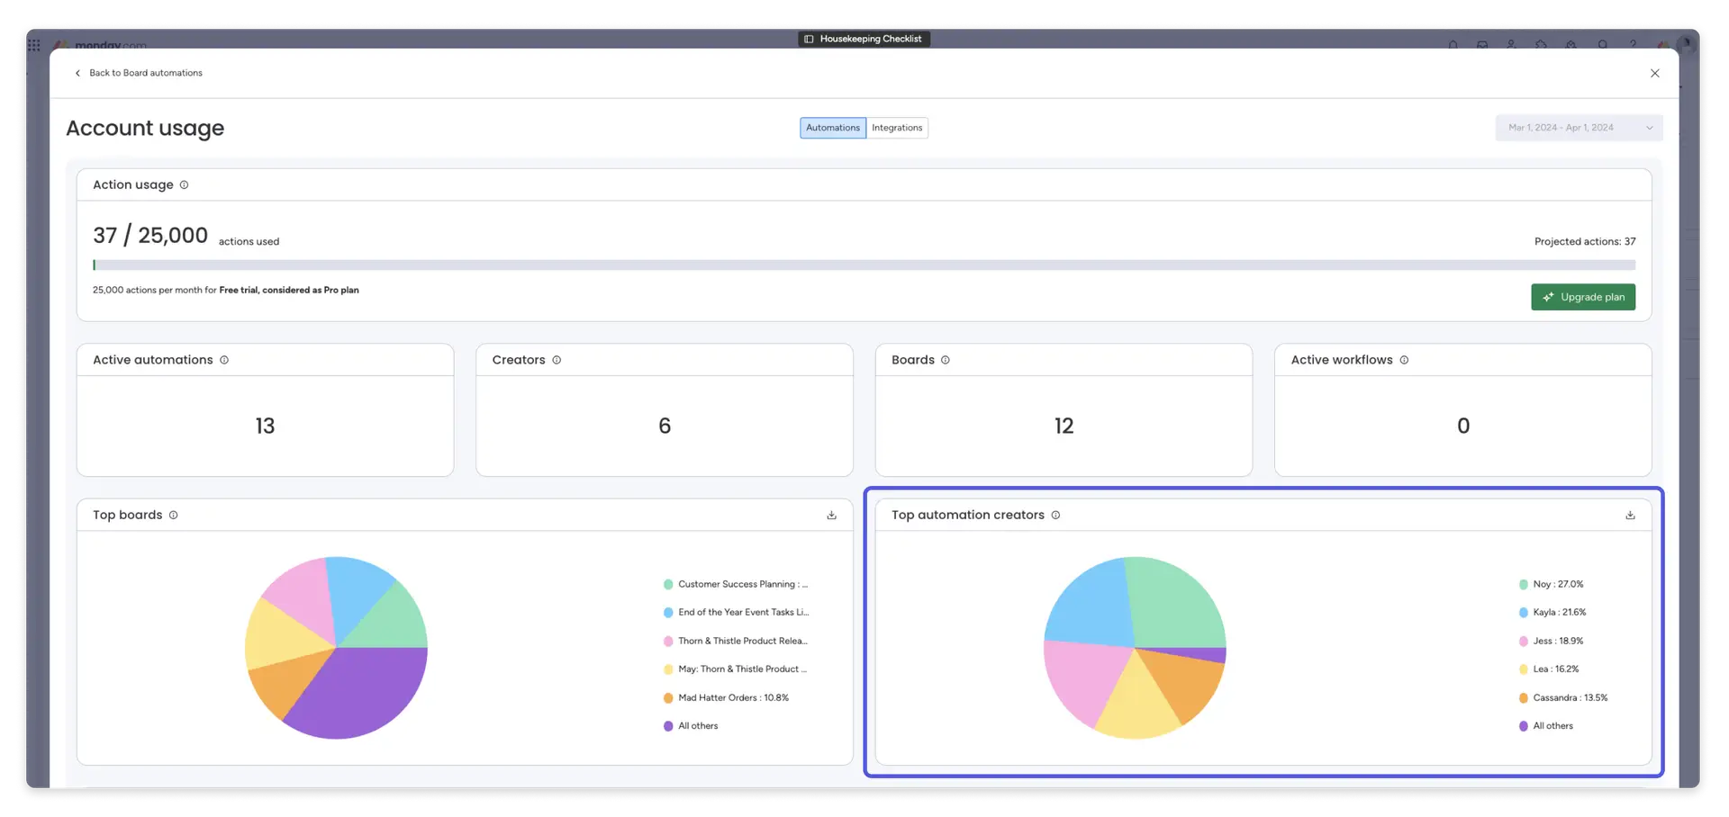Click green legend dot for Noy
This screenshot has width=1729, height=817.
pyautogui.click(x=1523, y=585)
